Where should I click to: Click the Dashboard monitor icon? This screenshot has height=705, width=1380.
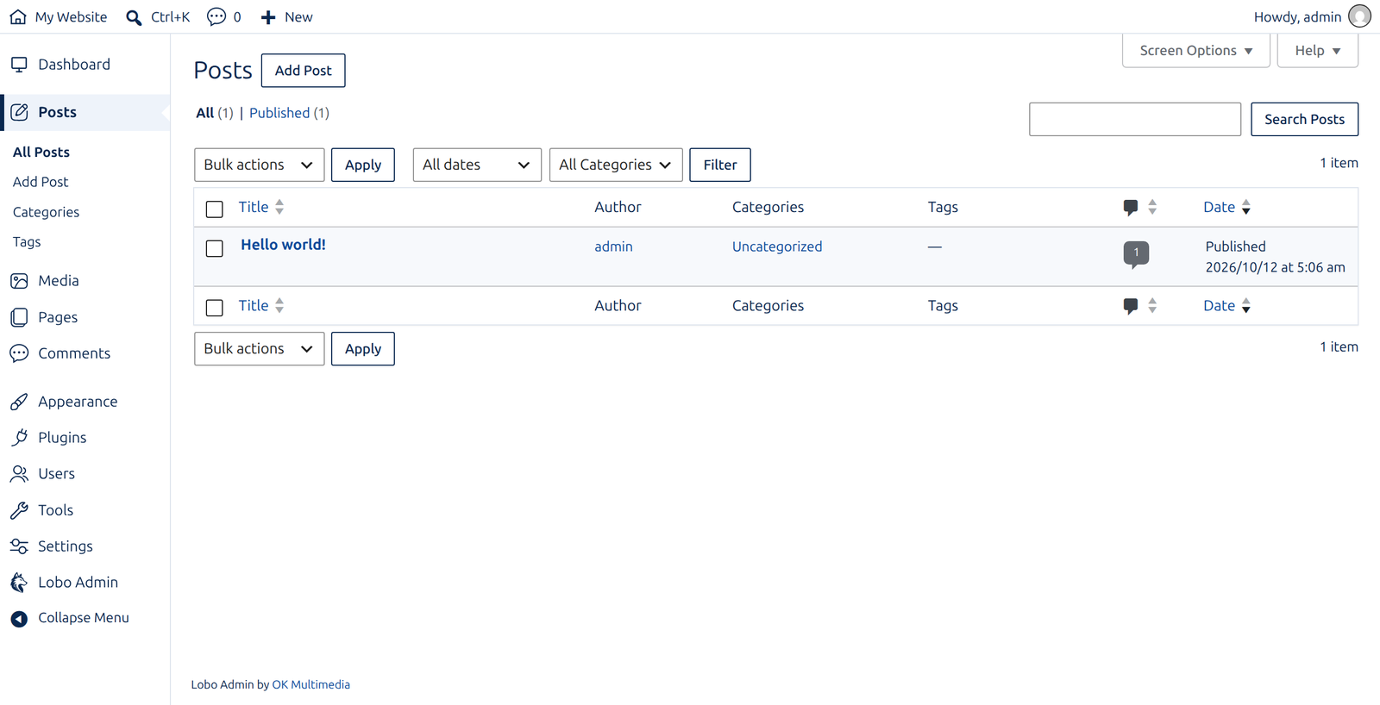pyautogui.click(x=19, y=65)
